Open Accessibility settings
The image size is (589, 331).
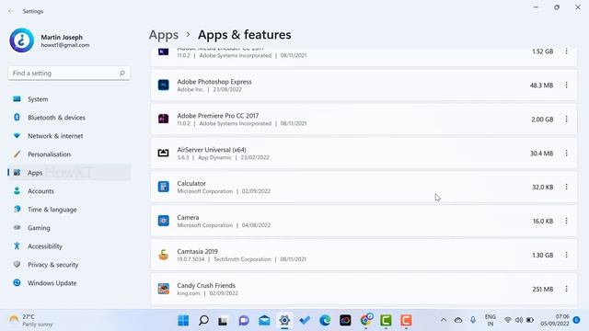pyautogui.click(x=69, y=246)
